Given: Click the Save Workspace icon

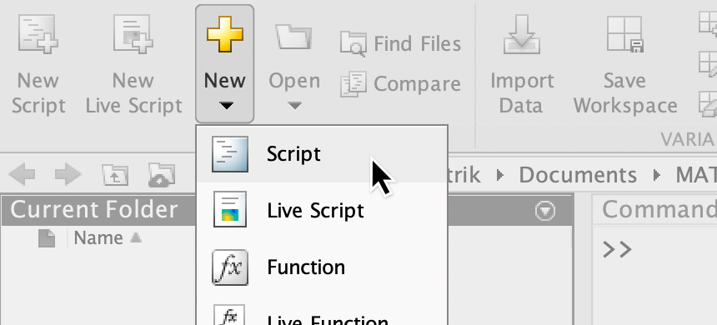Looking at the screenshot, I should point(624,35).
